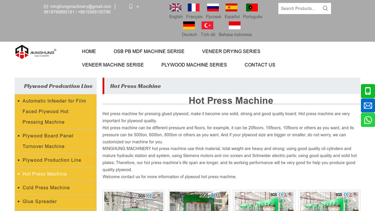
Task: Click the Français language label
Action: coord(194,17)
